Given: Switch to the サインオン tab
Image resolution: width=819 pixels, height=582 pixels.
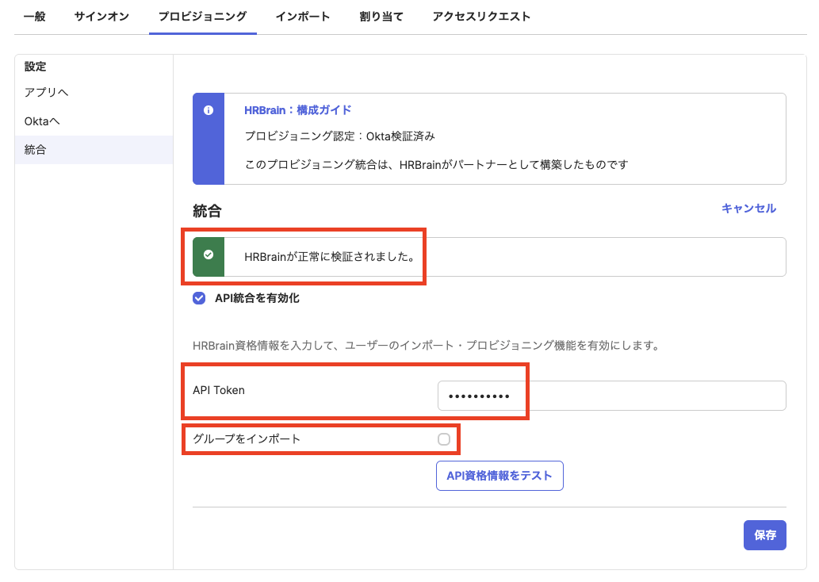Looking at the screenshot, I should [x=101, y=17].
